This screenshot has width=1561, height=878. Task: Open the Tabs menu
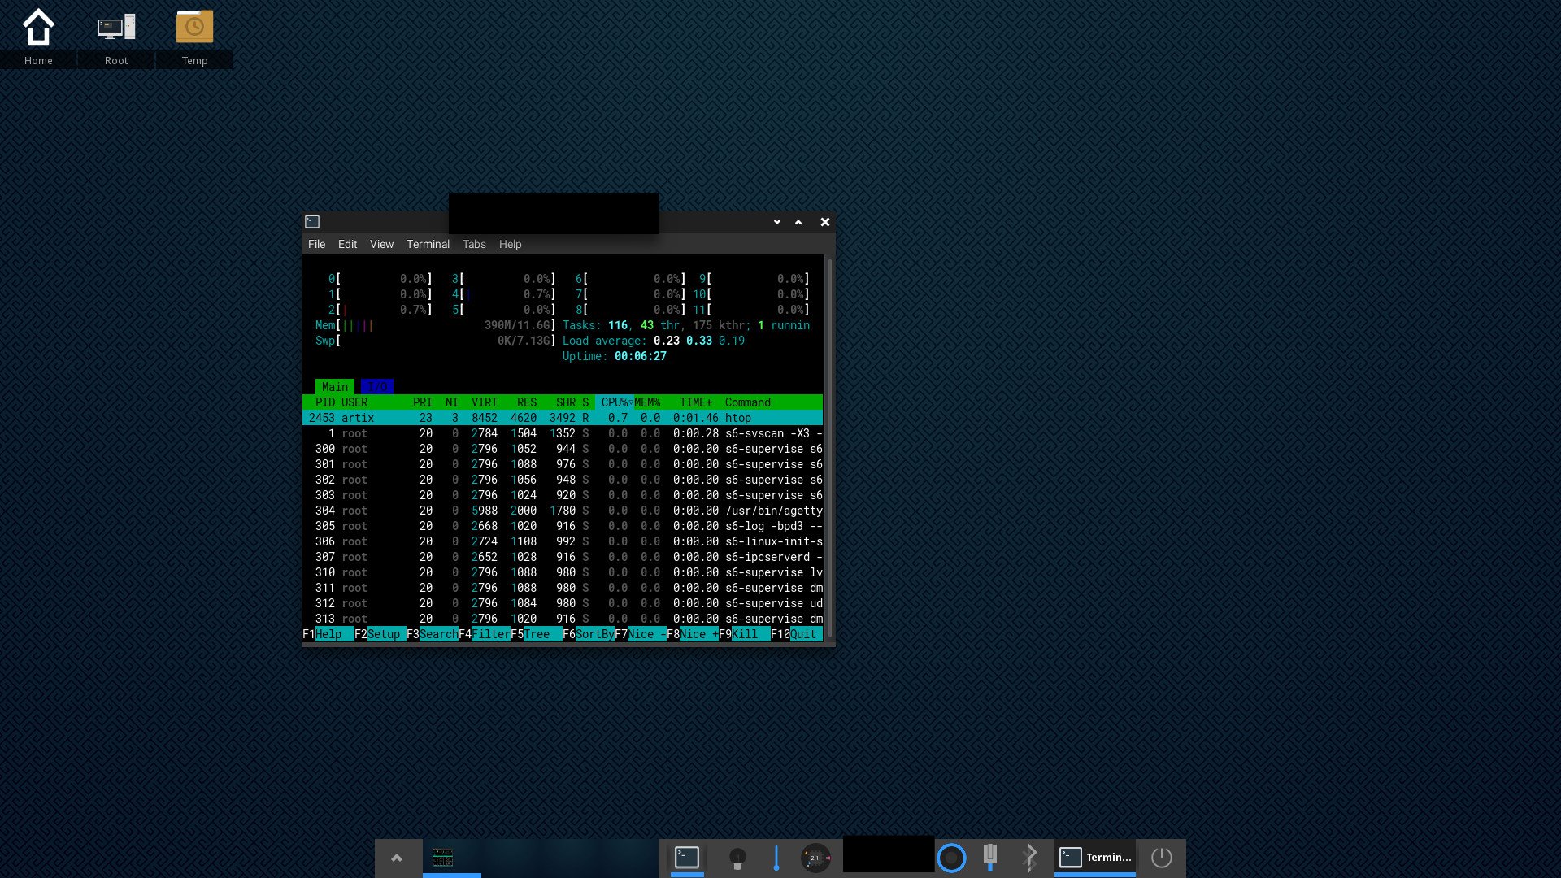click(x=474, y=245)
